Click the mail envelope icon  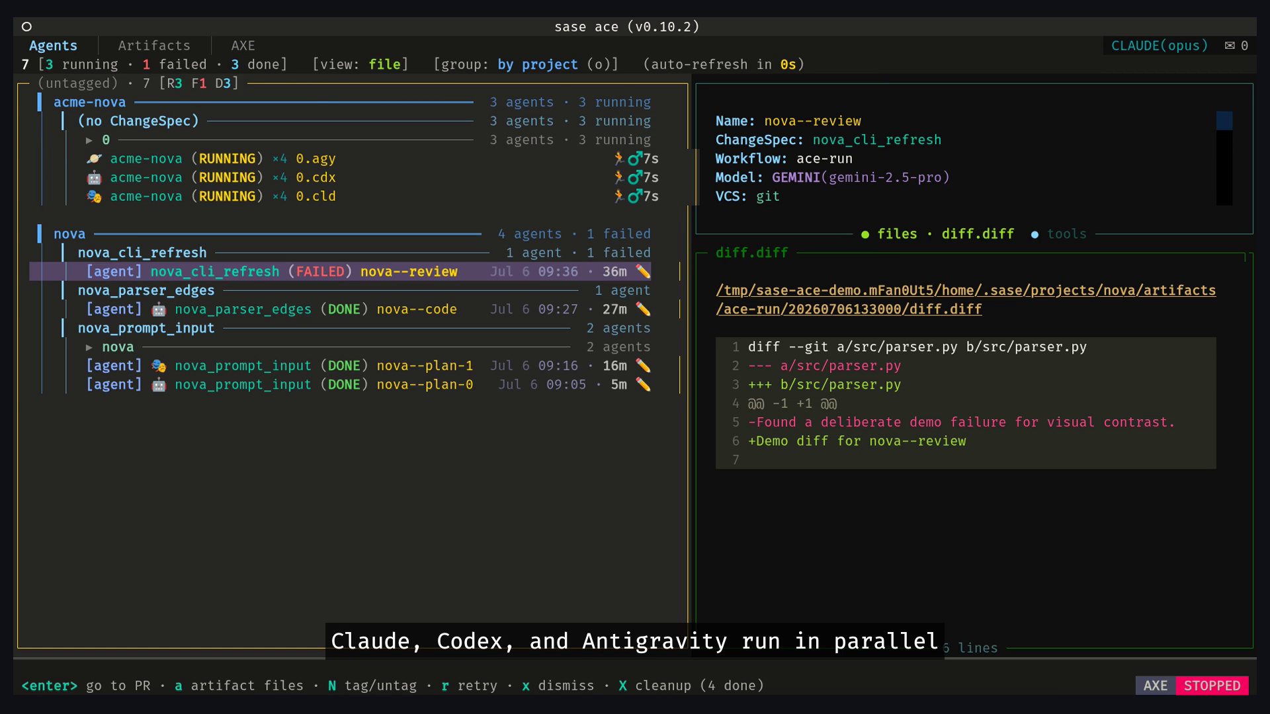coord(1230,46)
